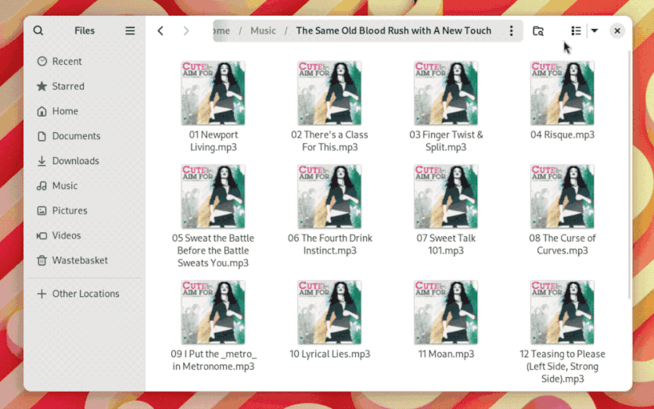Switch to list view icon

click(576, 30)
